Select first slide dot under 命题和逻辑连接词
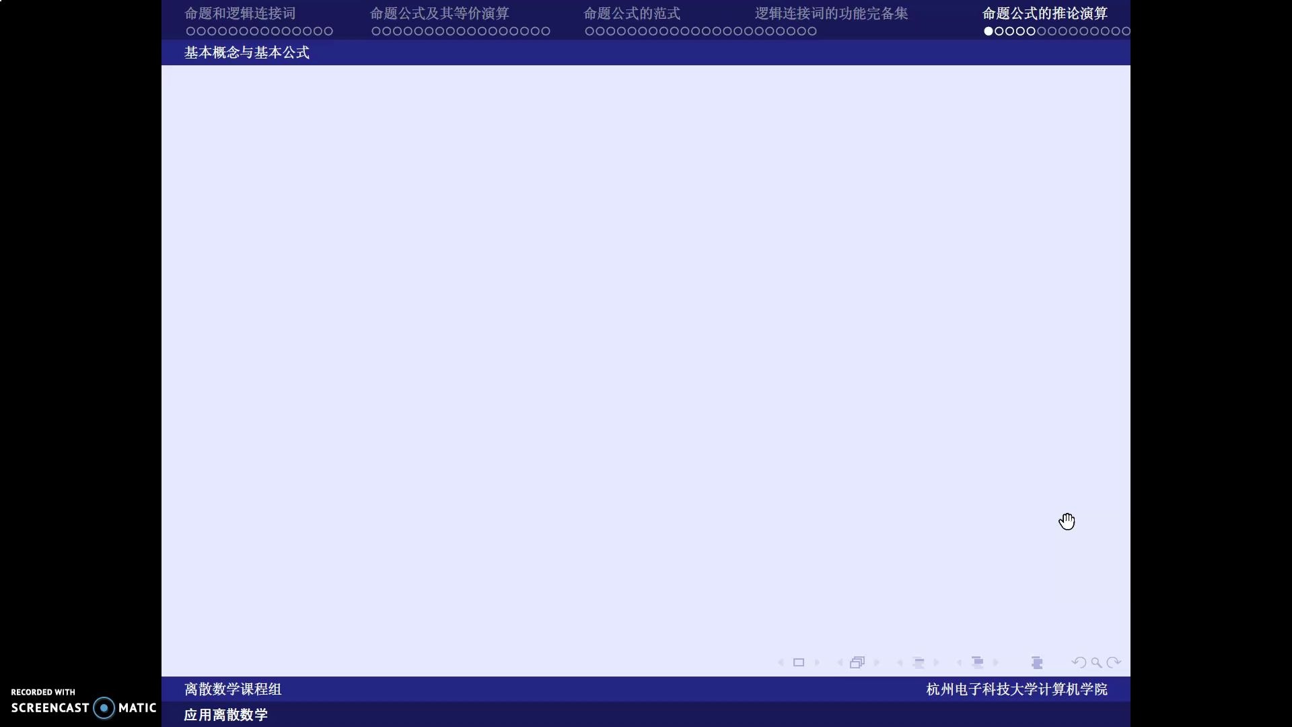1292x727 pixels. point(190,31)
